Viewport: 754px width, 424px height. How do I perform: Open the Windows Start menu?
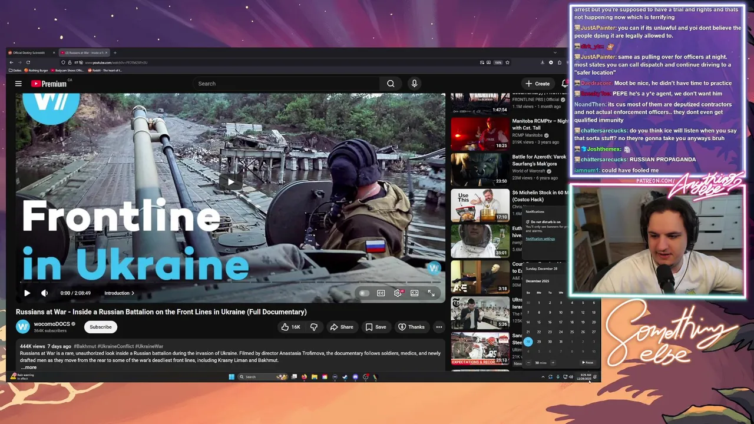pyautogui.click(x=232, y=377)
